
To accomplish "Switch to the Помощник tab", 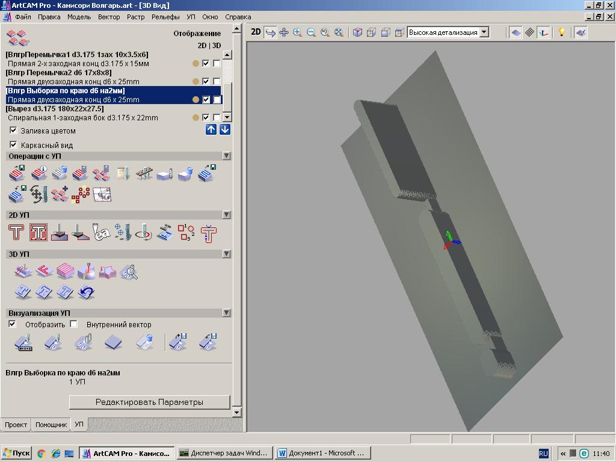I will click(x=51, y=425).
